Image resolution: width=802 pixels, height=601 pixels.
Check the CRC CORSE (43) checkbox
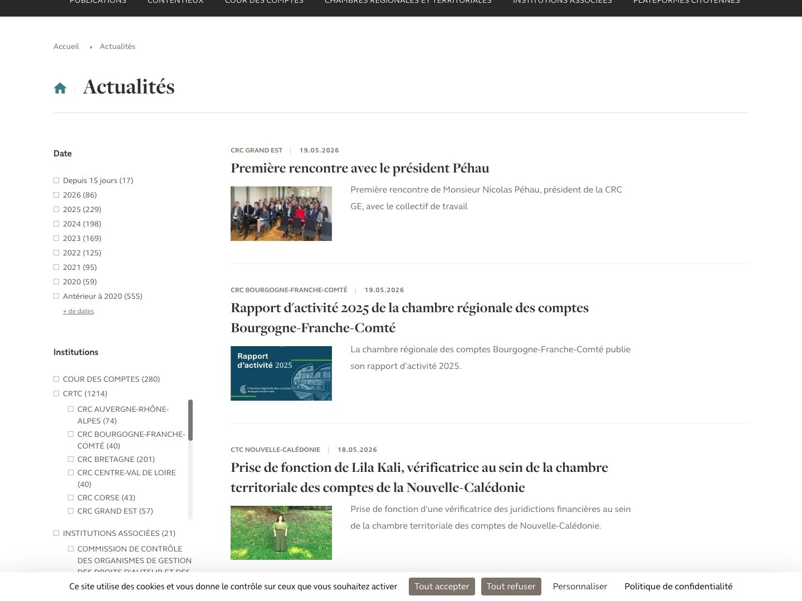pos(71,497)
